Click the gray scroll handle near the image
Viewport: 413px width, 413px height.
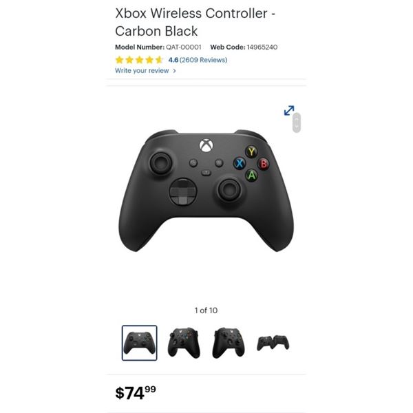click(x=297, y=123)
